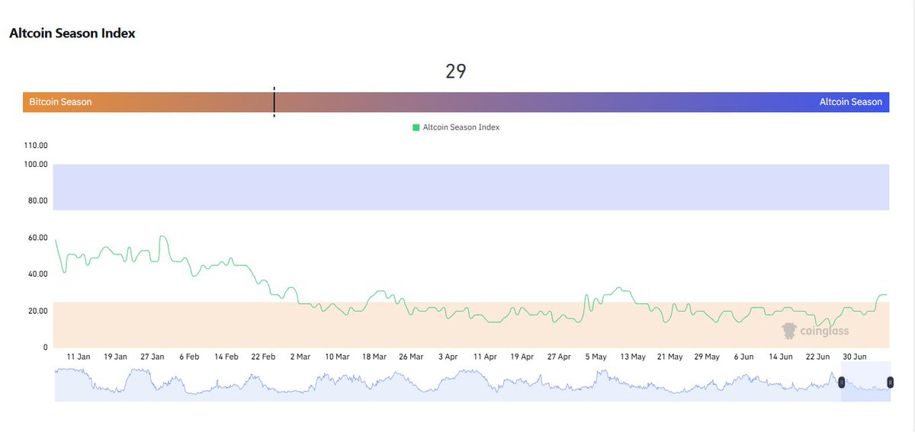The height and width of the screenshot is (432, 915).
Task: Click the 40.00 y-axis value
Action: click(39, 274)
